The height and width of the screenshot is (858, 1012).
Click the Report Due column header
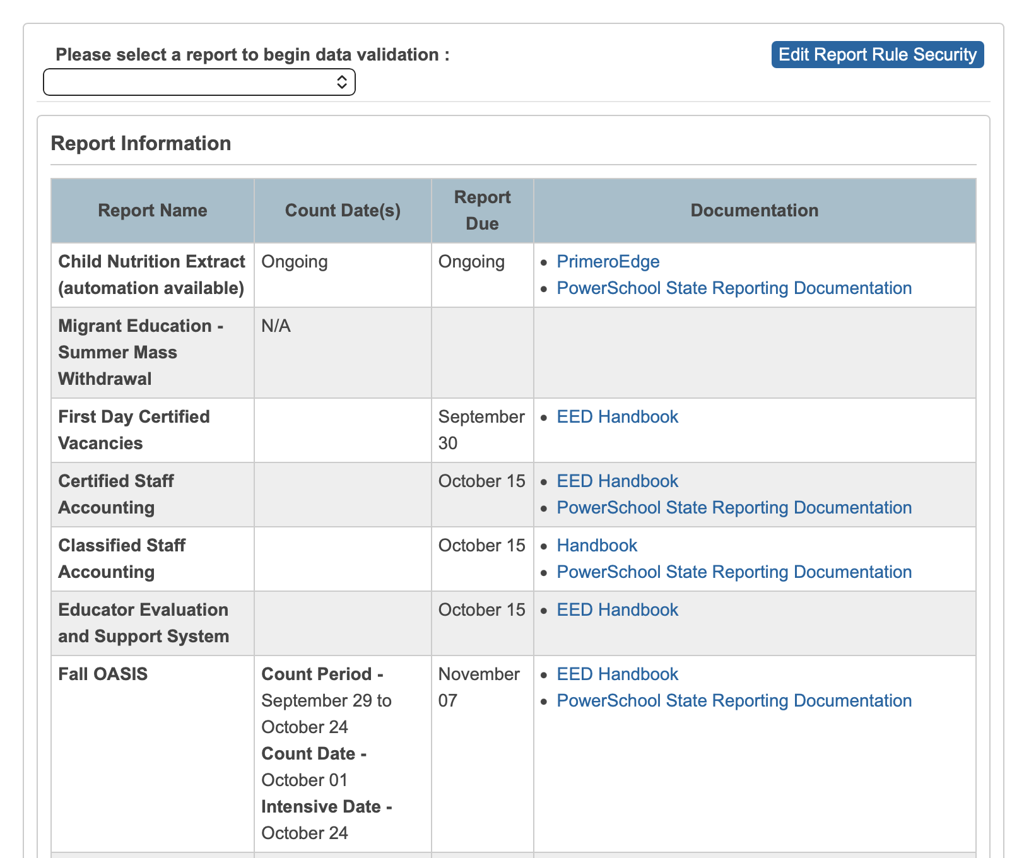tap(483, 211)
